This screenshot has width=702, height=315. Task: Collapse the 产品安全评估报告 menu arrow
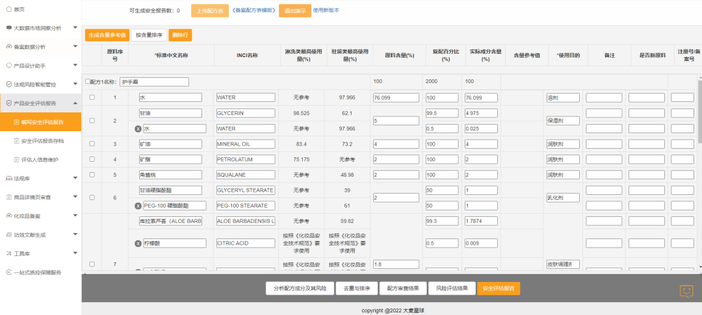[75, 103]
